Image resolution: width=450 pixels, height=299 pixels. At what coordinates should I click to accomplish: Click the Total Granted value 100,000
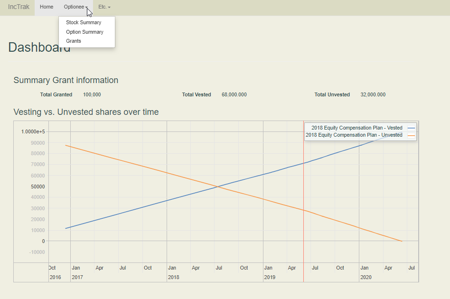click(92, 95)
